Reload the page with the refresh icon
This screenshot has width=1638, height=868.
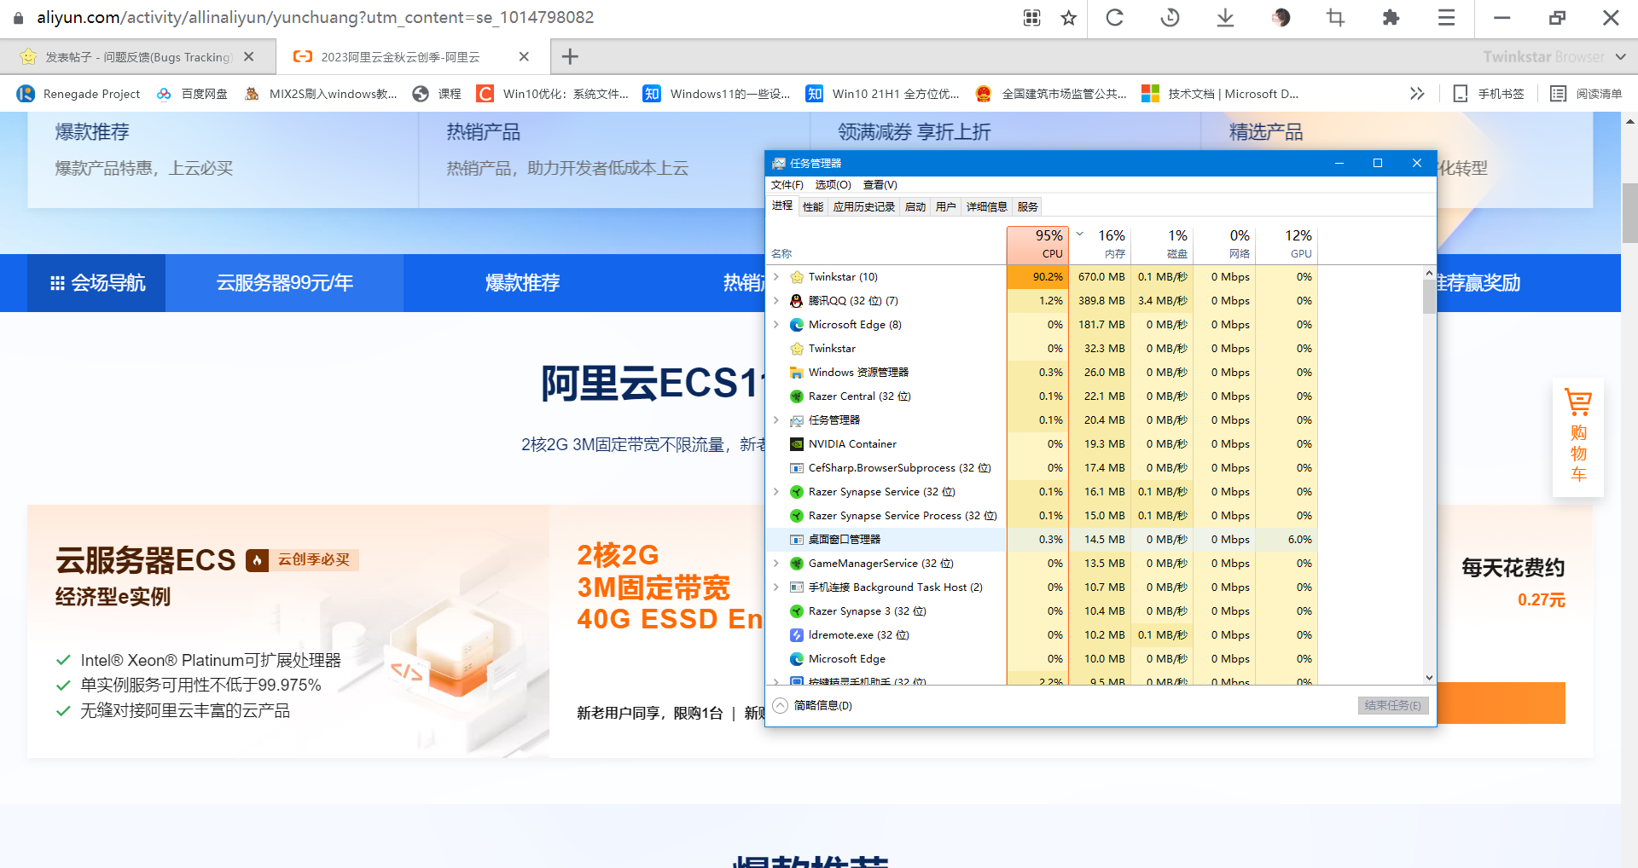click(1114, 18)
